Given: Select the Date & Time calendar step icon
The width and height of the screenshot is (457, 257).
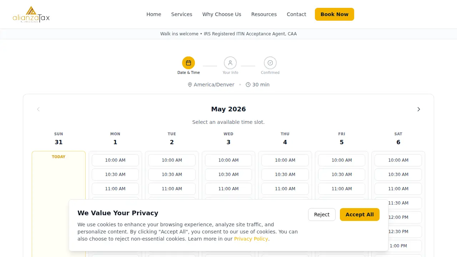Looking at the screenshot, I should pos(189,63).
